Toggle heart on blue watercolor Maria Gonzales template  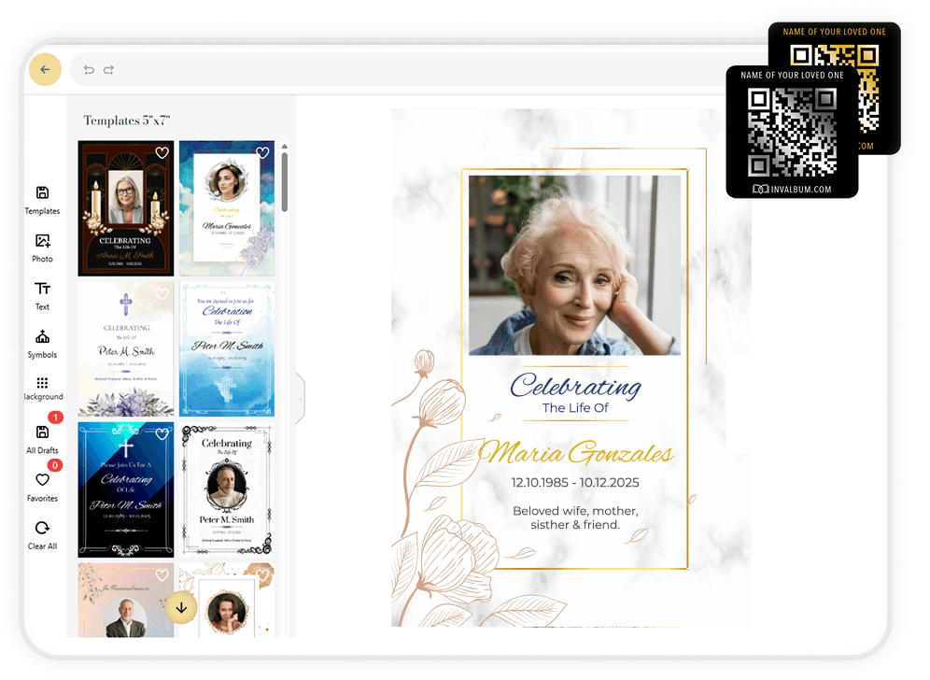(x=262, y=153)
